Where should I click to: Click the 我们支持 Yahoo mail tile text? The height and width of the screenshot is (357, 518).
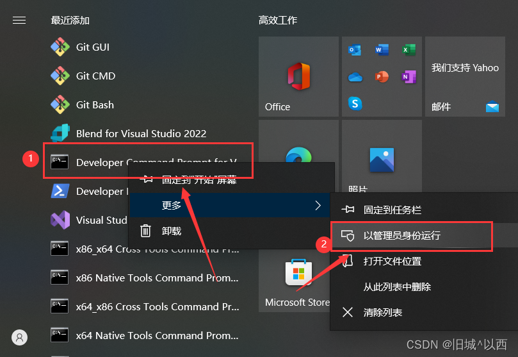465,68
